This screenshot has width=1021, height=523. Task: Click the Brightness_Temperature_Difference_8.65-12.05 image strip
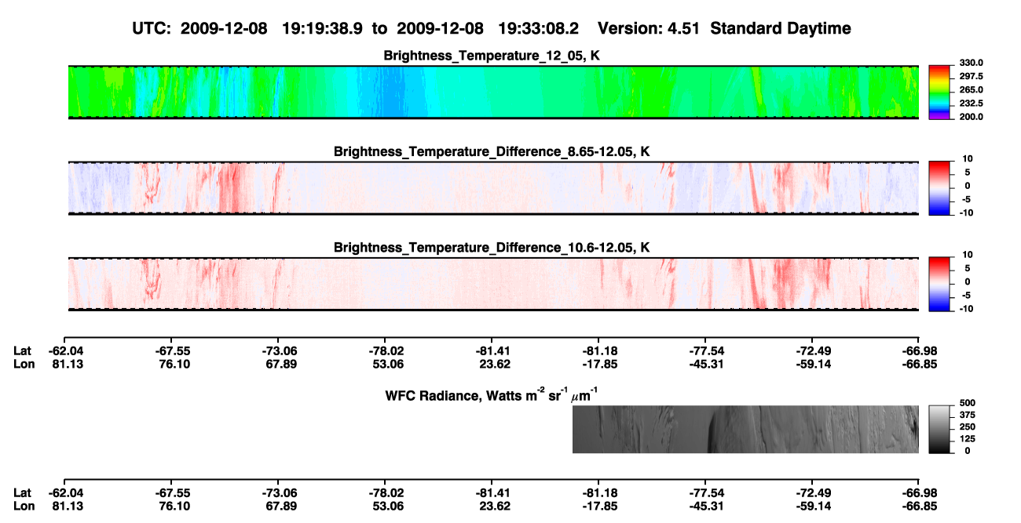(494, 187)
